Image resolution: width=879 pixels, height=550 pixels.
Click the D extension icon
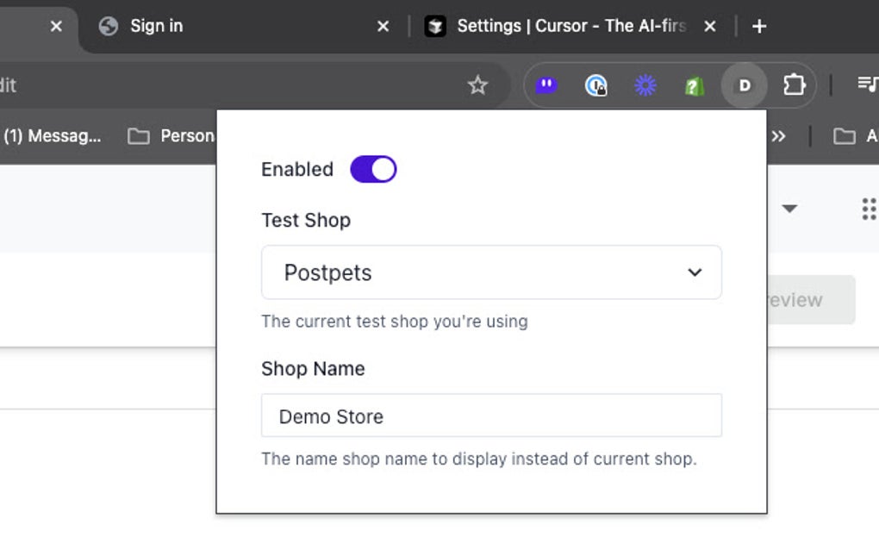tap(745, 85)
